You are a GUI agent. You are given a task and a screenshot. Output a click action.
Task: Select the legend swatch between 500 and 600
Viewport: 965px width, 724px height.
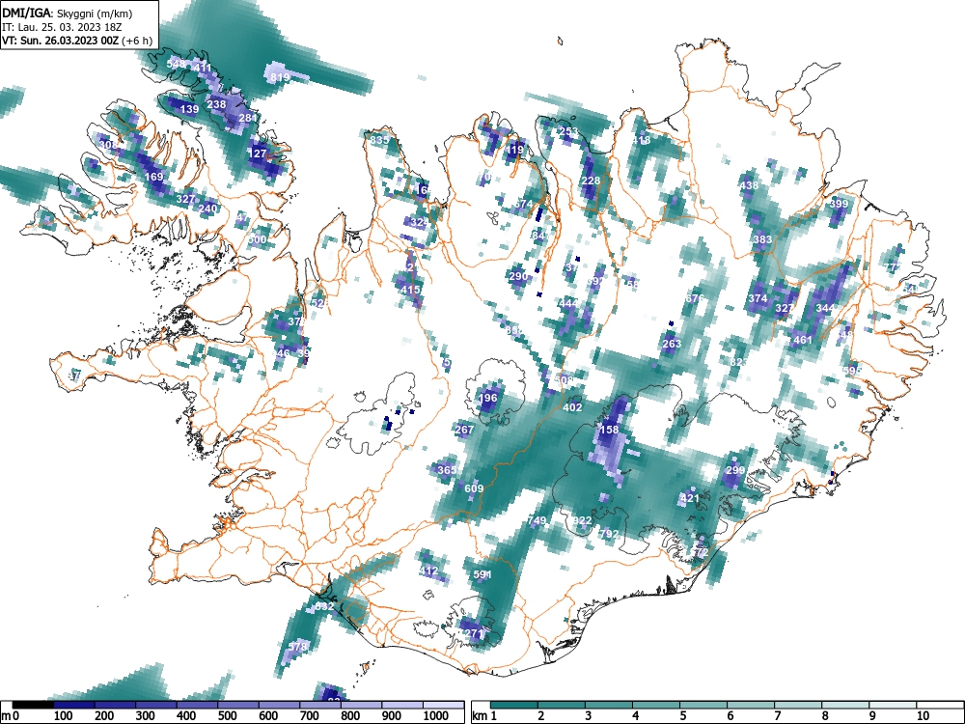tap(238, 705)
